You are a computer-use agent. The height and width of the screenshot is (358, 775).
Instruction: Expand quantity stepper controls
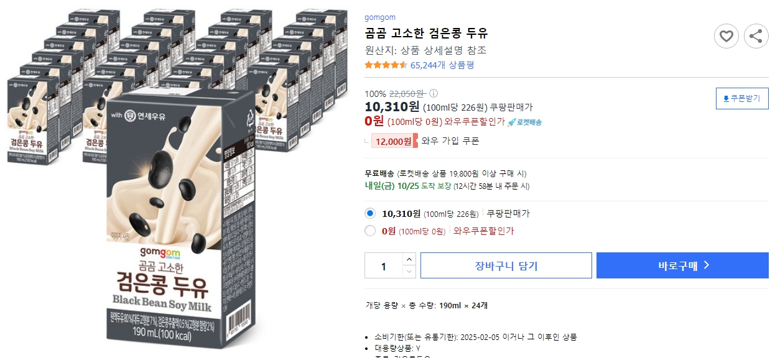coord(409,265)
